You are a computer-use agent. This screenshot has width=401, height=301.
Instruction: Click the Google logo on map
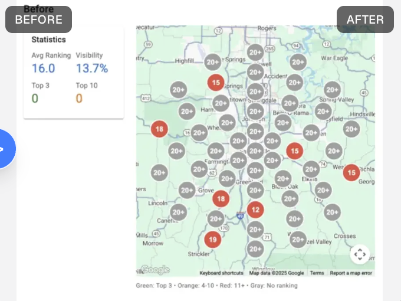click(x=155, y=270)
